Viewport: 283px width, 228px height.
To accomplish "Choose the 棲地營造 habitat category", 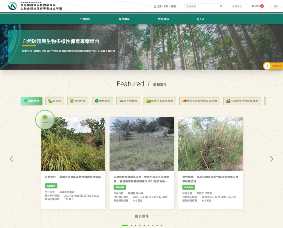I will coord(102,101).
